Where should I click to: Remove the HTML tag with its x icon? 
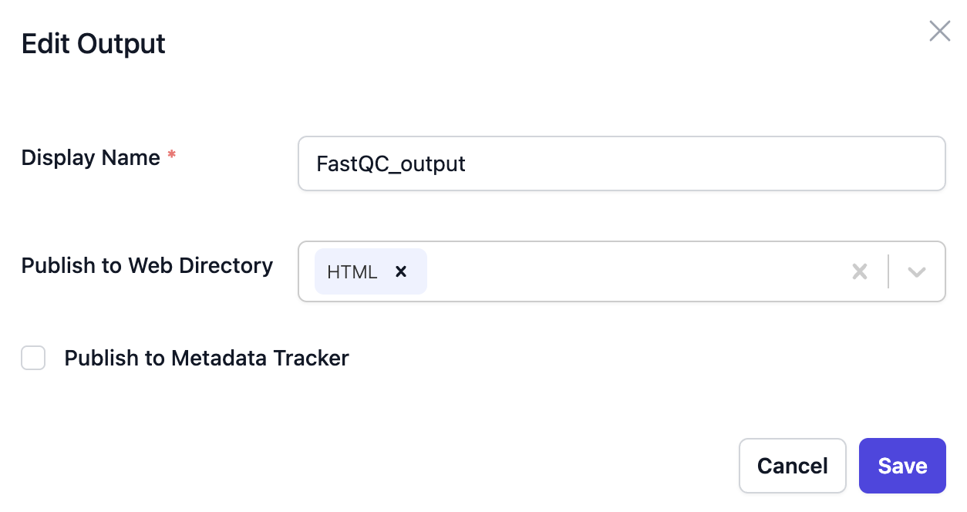tap(401, 271)
